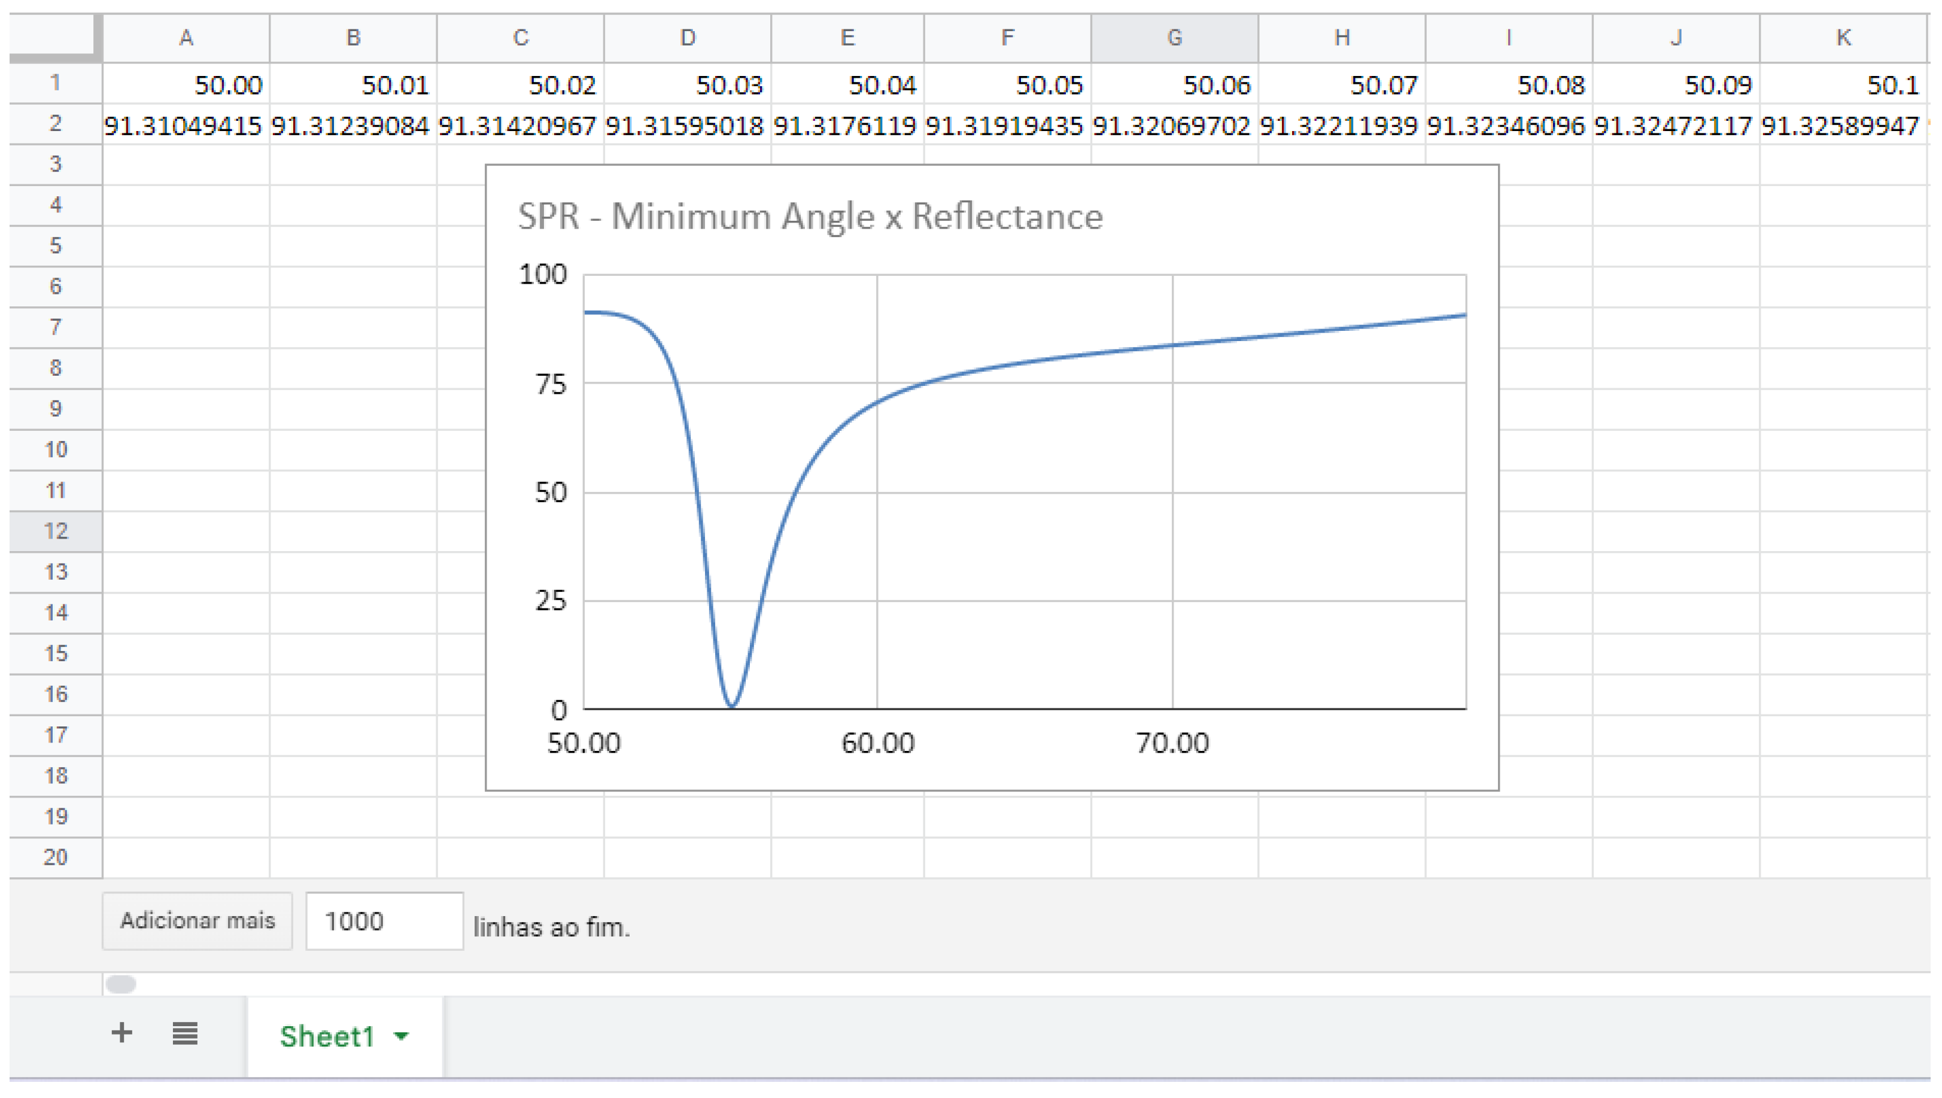The image size is (1942, 1098).
Task: Select row 12 header
Action: (55, 531)
